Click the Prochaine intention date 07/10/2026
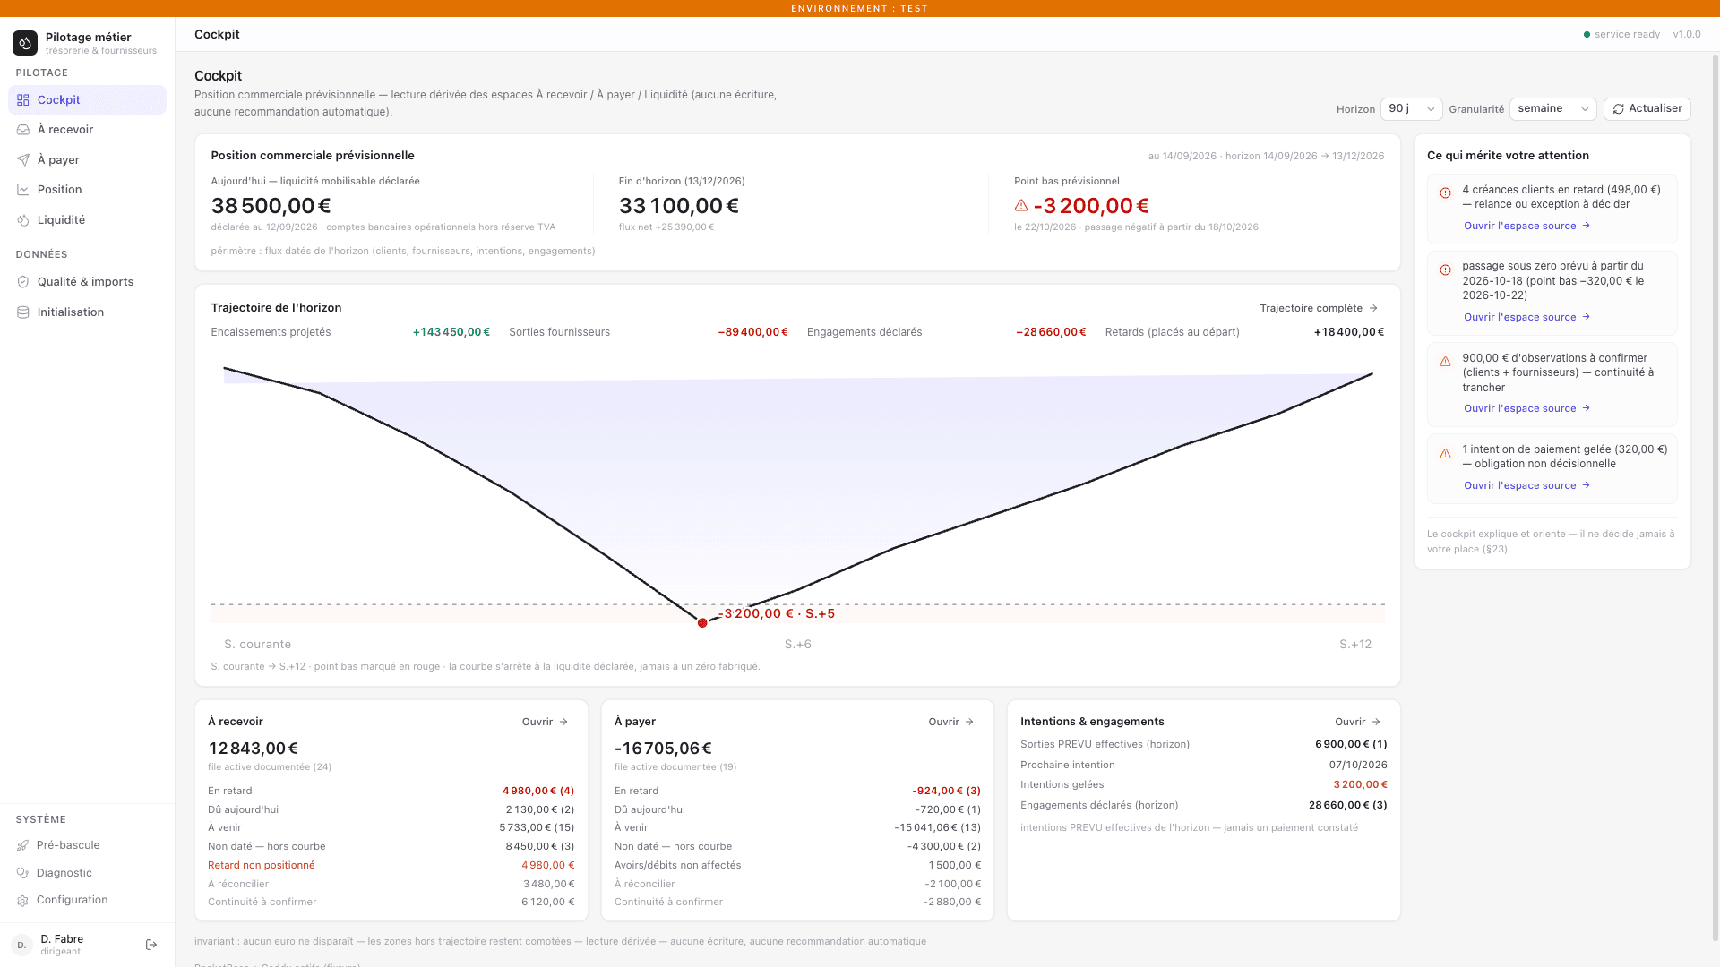Image resolution: width=1720 pixels, height=967 pixels. [1358, 765]
